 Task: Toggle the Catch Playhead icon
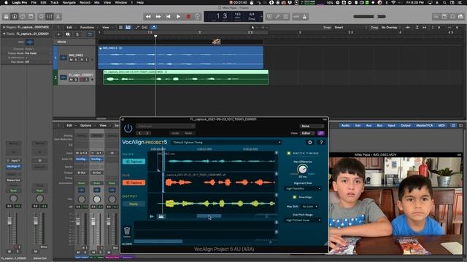[x=154, y=28]
